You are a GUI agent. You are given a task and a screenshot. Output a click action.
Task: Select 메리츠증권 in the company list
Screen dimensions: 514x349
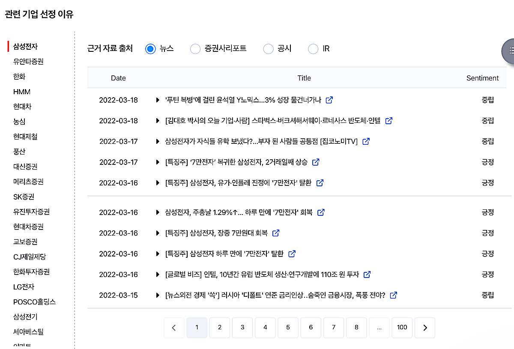pyautogui.click(x=28, y=182)
